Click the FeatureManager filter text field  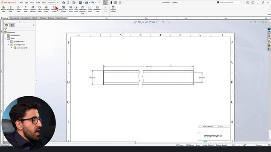21,29
